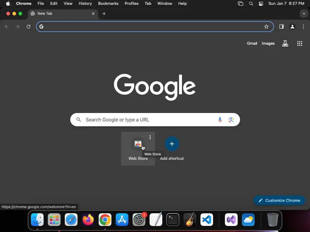Open the Gmail link
The height and width of the screenshot is (232, 310).
252,43
